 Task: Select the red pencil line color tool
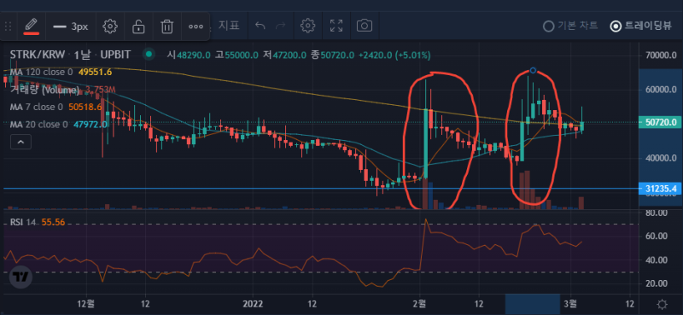tap(31, 26)
